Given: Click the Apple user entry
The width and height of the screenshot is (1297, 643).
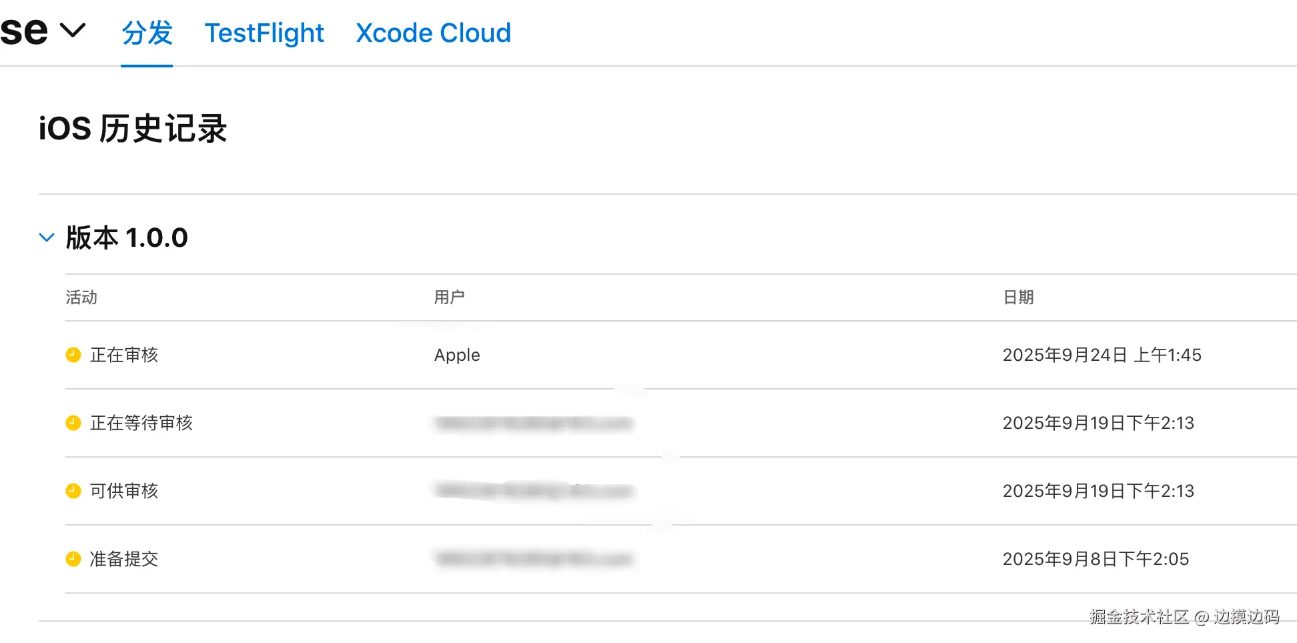Looking at the screenshot, I should pos(457,355).
